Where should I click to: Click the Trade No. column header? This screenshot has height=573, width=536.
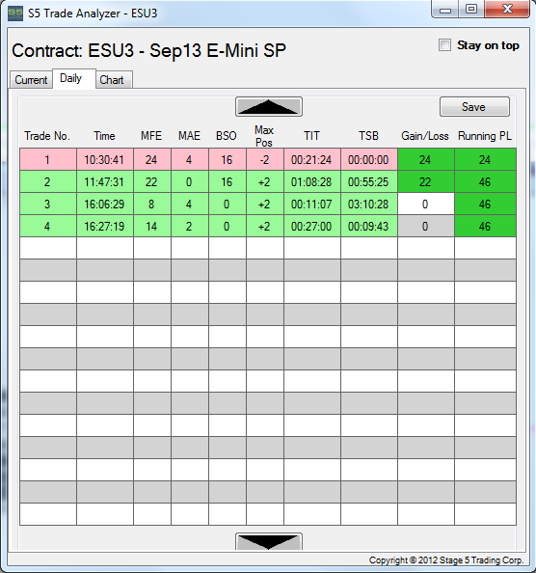point(47,136)
